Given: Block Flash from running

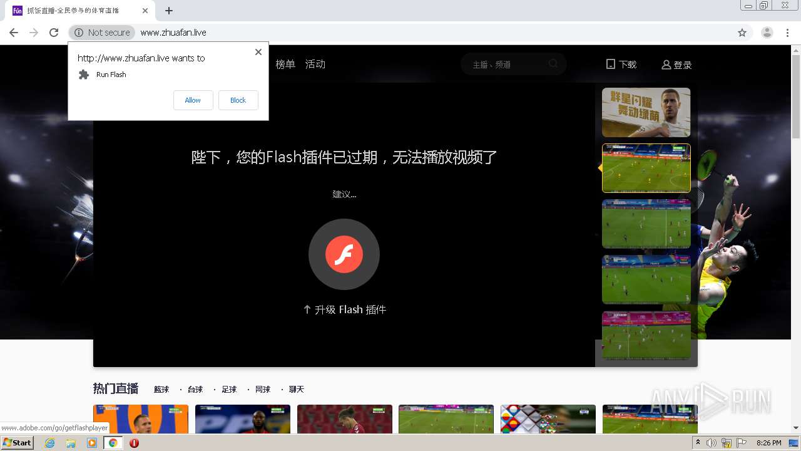Looking at the screenshot, I should 238,100.
